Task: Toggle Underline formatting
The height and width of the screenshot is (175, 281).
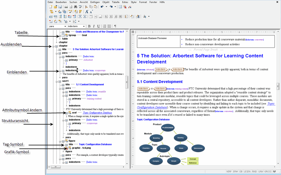Action: (99, 26)
